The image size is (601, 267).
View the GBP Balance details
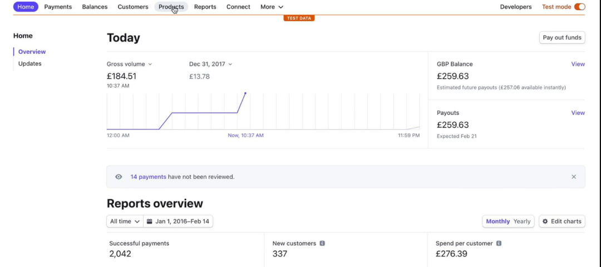tap(578, 64)
